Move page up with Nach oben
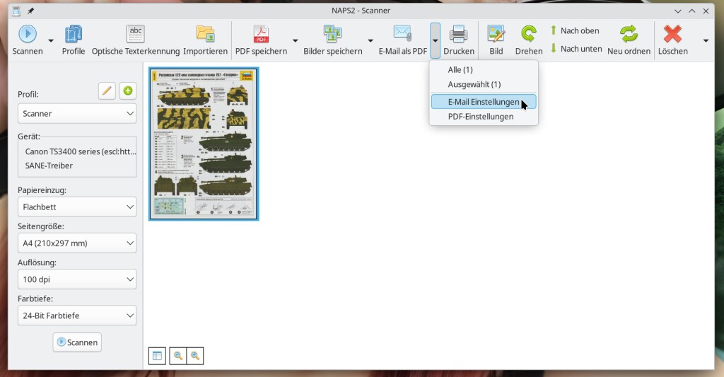 (x=575, y=30)
